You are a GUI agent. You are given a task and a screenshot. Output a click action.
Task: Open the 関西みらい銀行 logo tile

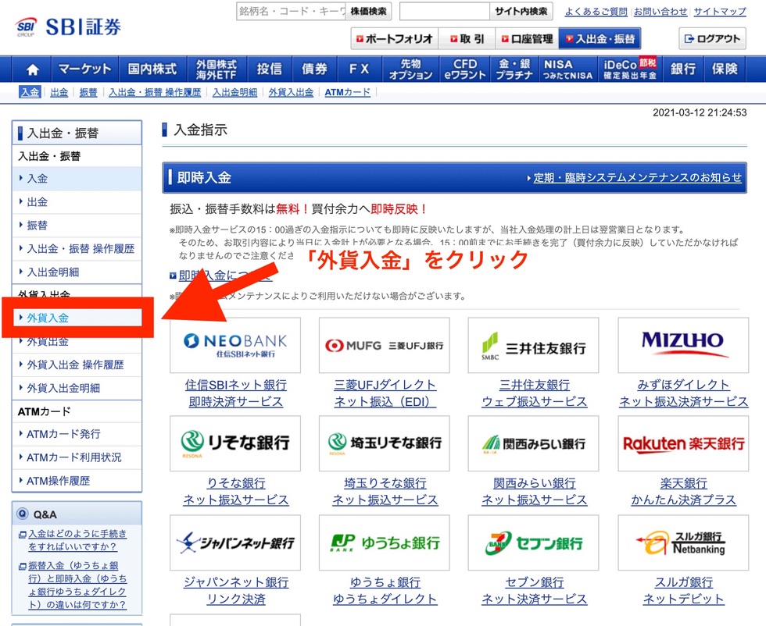[533, 443]
